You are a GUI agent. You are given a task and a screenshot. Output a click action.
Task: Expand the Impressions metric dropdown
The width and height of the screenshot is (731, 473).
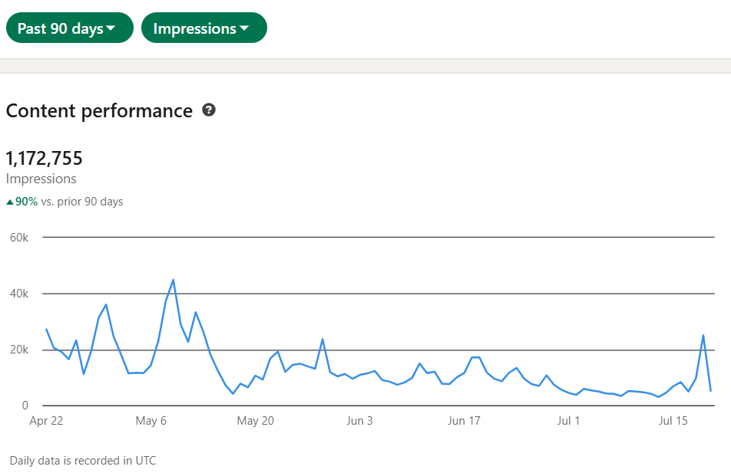coord(203,28)
